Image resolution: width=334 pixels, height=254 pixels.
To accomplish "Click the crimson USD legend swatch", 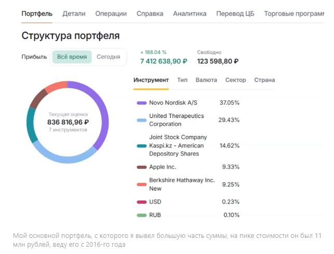I will tap(142, 202).
